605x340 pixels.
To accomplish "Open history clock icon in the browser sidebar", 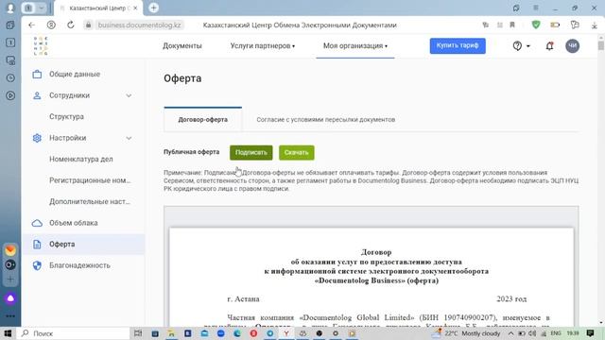I will click(x=10, y=77).
